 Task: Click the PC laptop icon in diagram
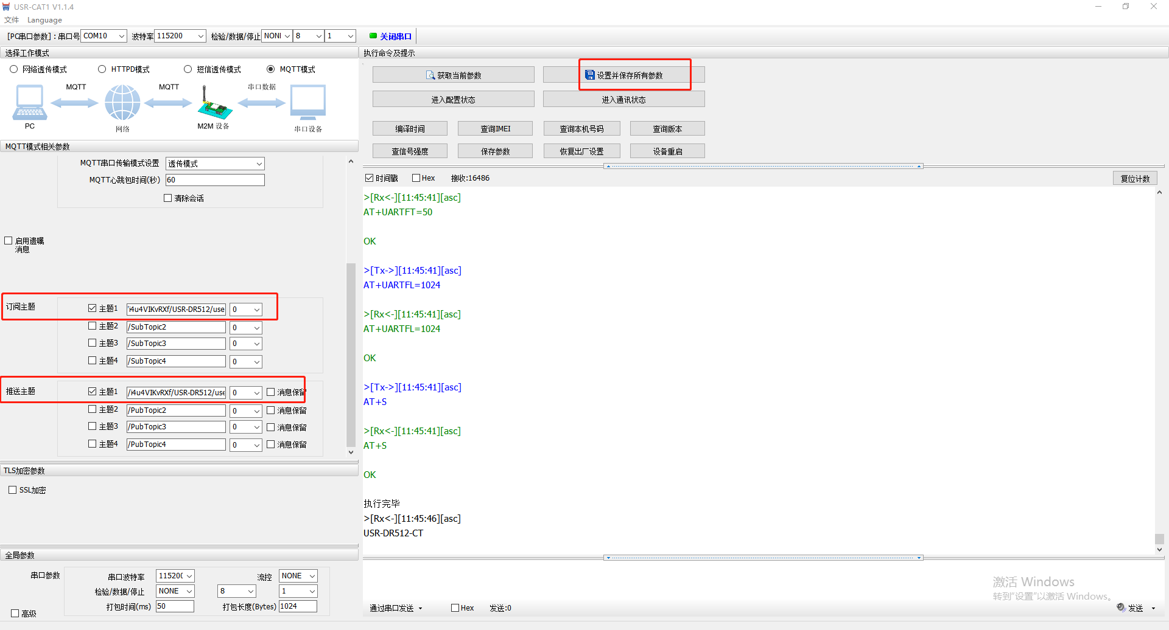pyautogui.click(x=29, y=102)
